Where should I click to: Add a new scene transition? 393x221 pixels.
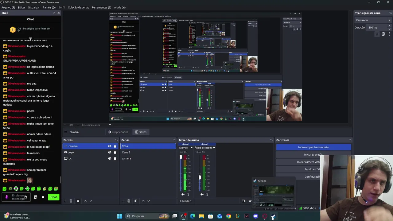click(x=377, y=34)
